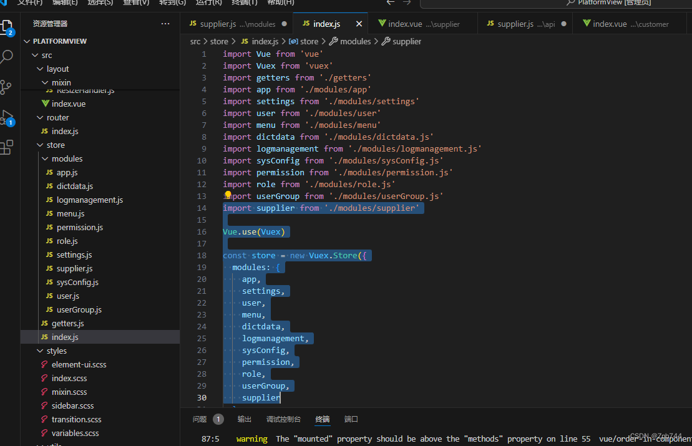
Task: Open the Extensions view
Action: point(6,147)
